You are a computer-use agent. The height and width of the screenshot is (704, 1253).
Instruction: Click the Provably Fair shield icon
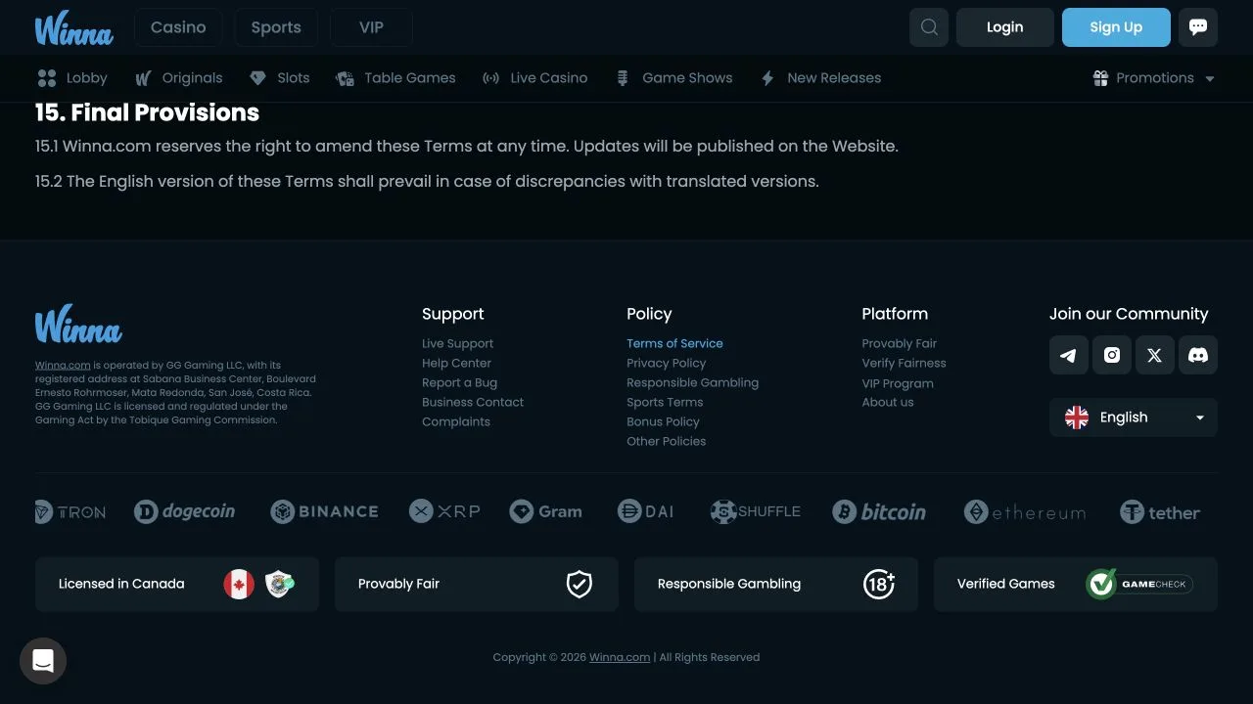(580, 584)
